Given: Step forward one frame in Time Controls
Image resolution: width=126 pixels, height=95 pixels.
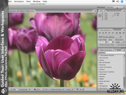Looking at the screenshot, I should (109, 33).
